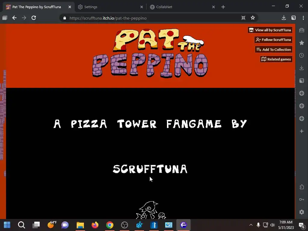This screenshot has width=308, height=231.
Task: Open Windows taskbar search
Action: coord(21,225)
